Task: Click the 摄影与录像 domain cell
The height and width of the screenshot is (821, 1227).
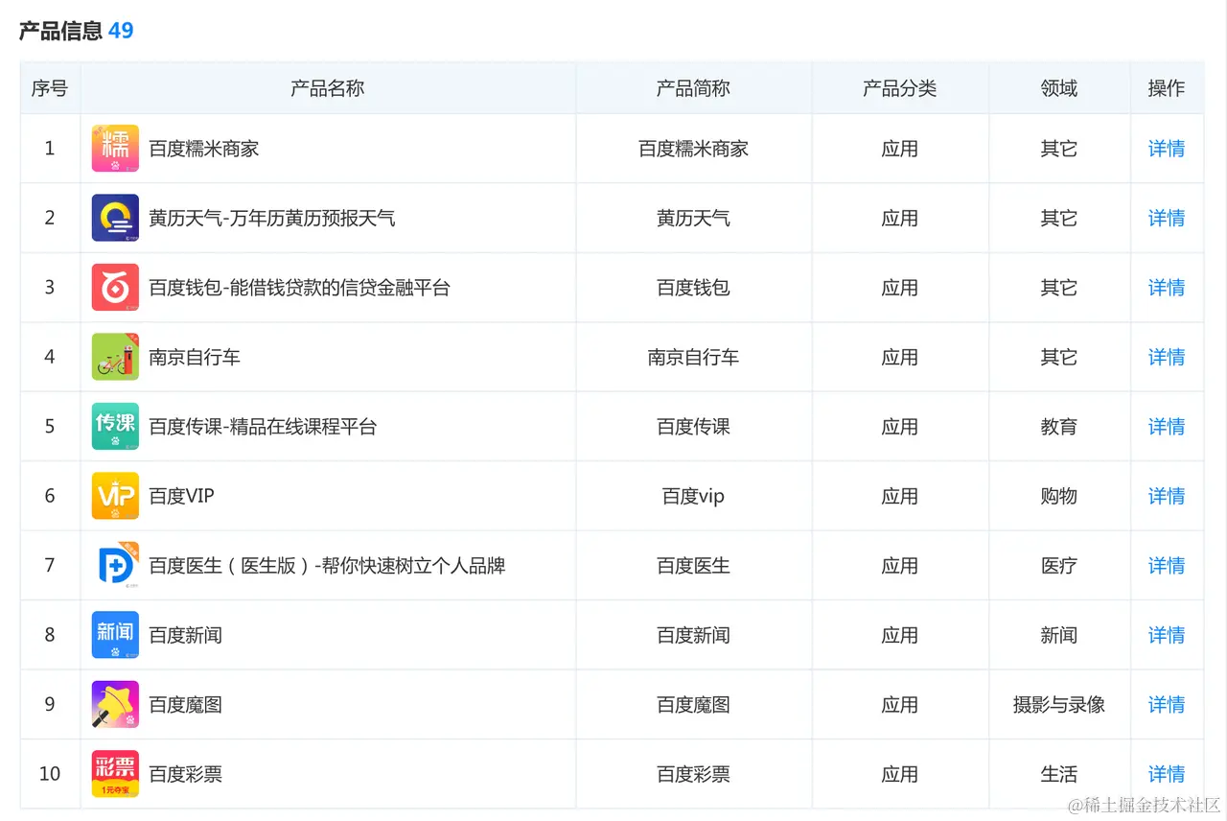Action: point(1059,705)
